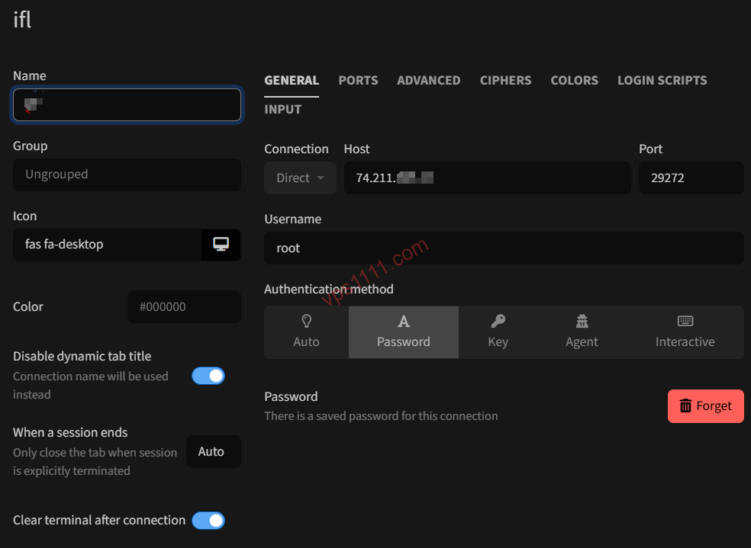Open the Ciphers tab
The image size is (751, 548).
[505, 80]
